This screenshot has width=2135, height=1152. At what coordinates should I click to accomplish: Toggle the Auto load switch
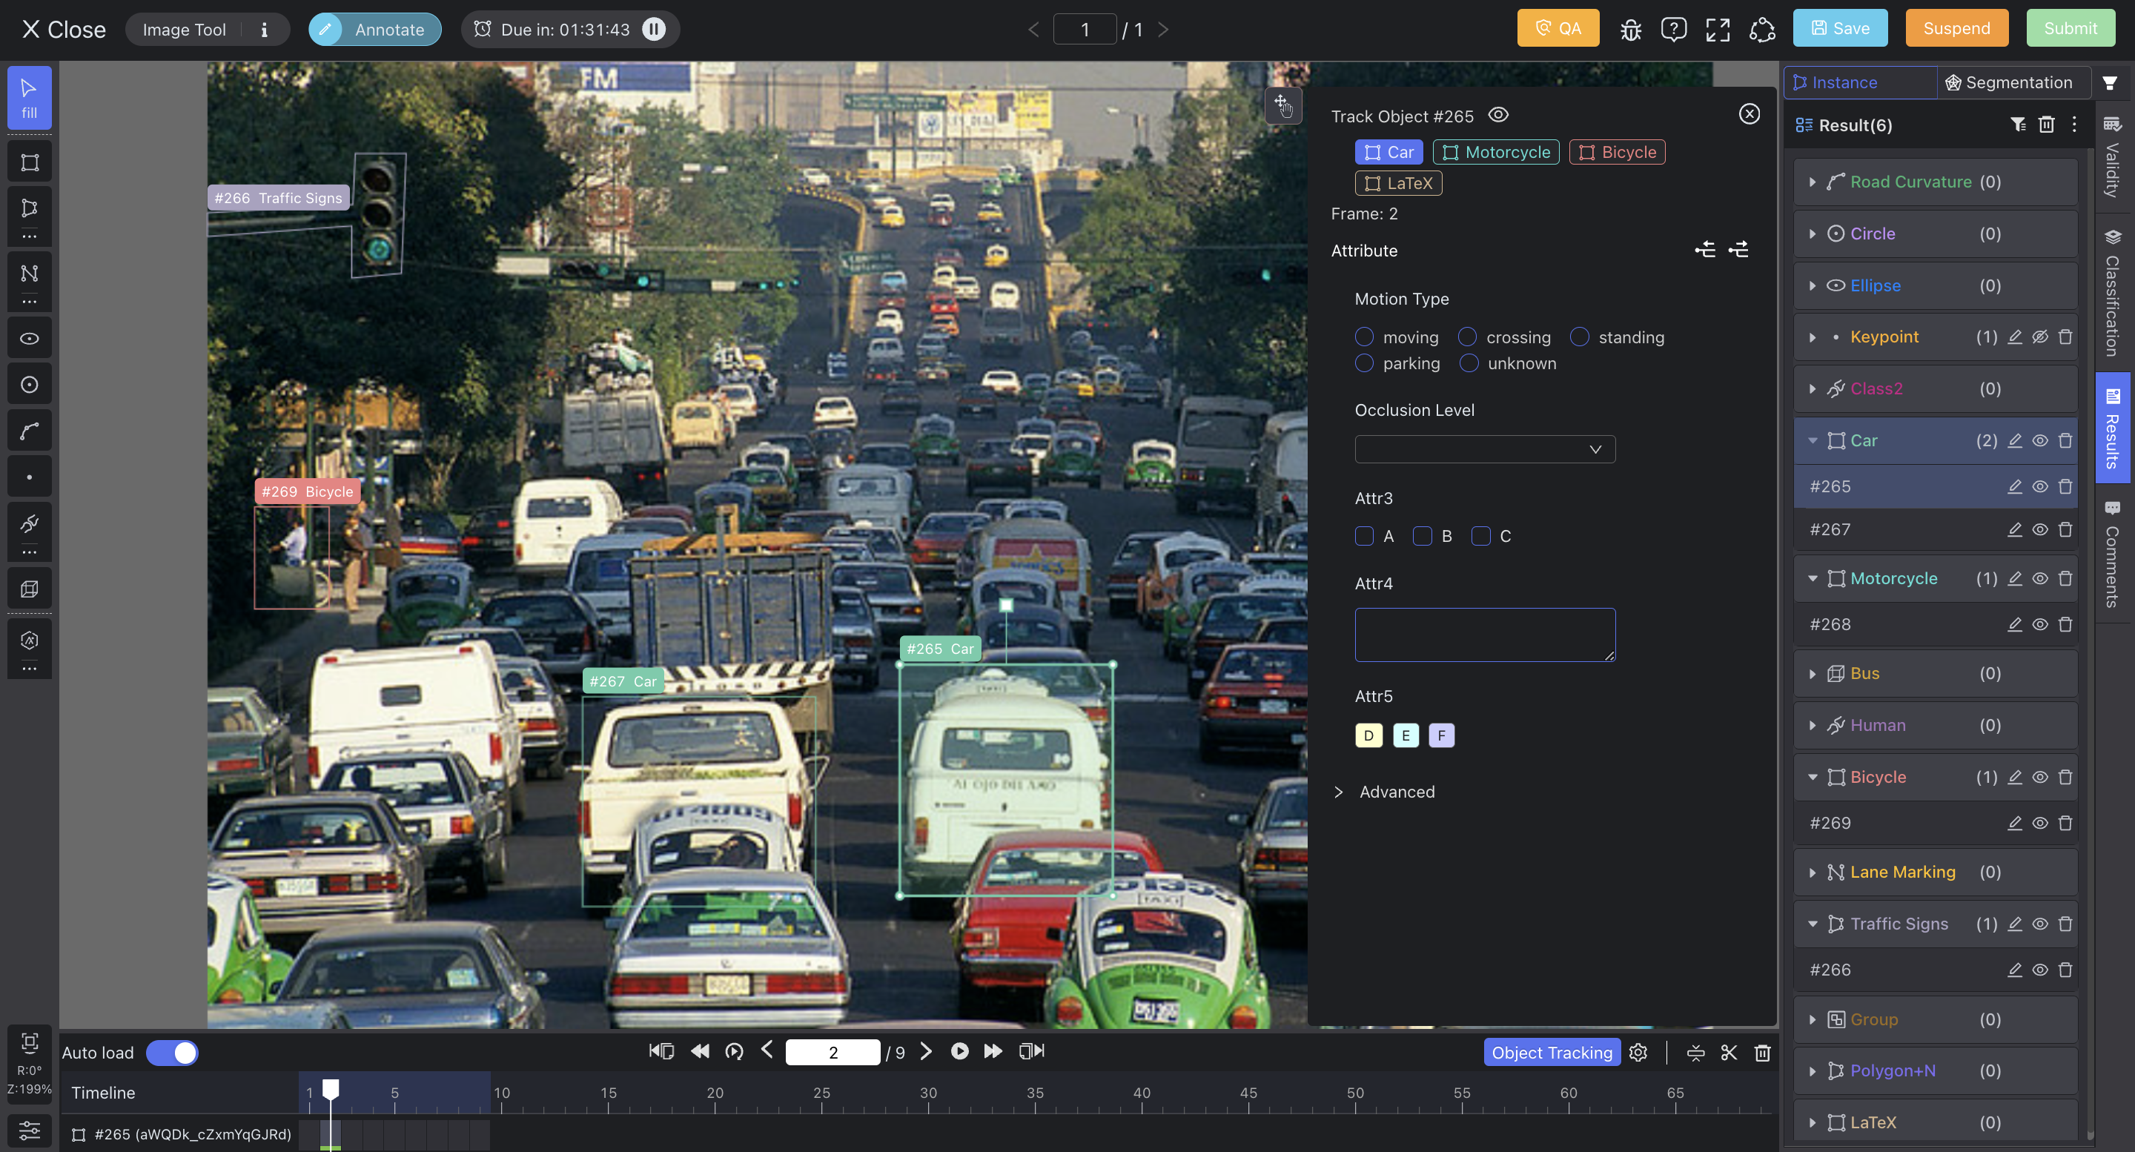pos(171,1053)
